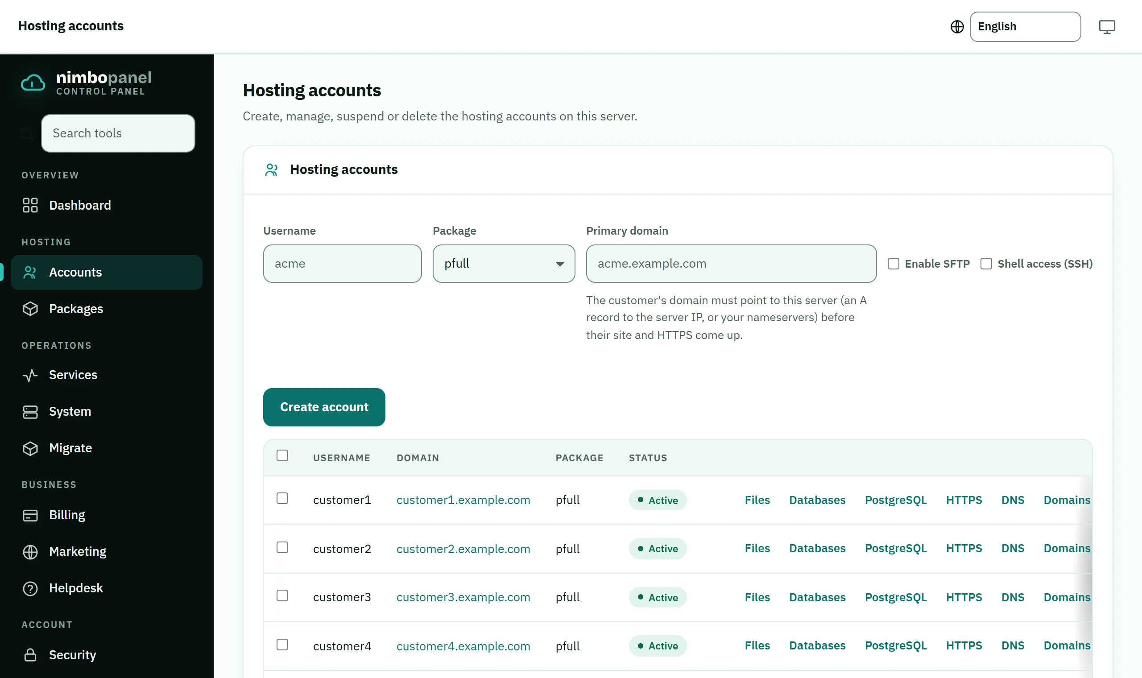The height and width of the screenshot is (678, 1142).
Task: Click the Create account button
Action: (324, 407)
